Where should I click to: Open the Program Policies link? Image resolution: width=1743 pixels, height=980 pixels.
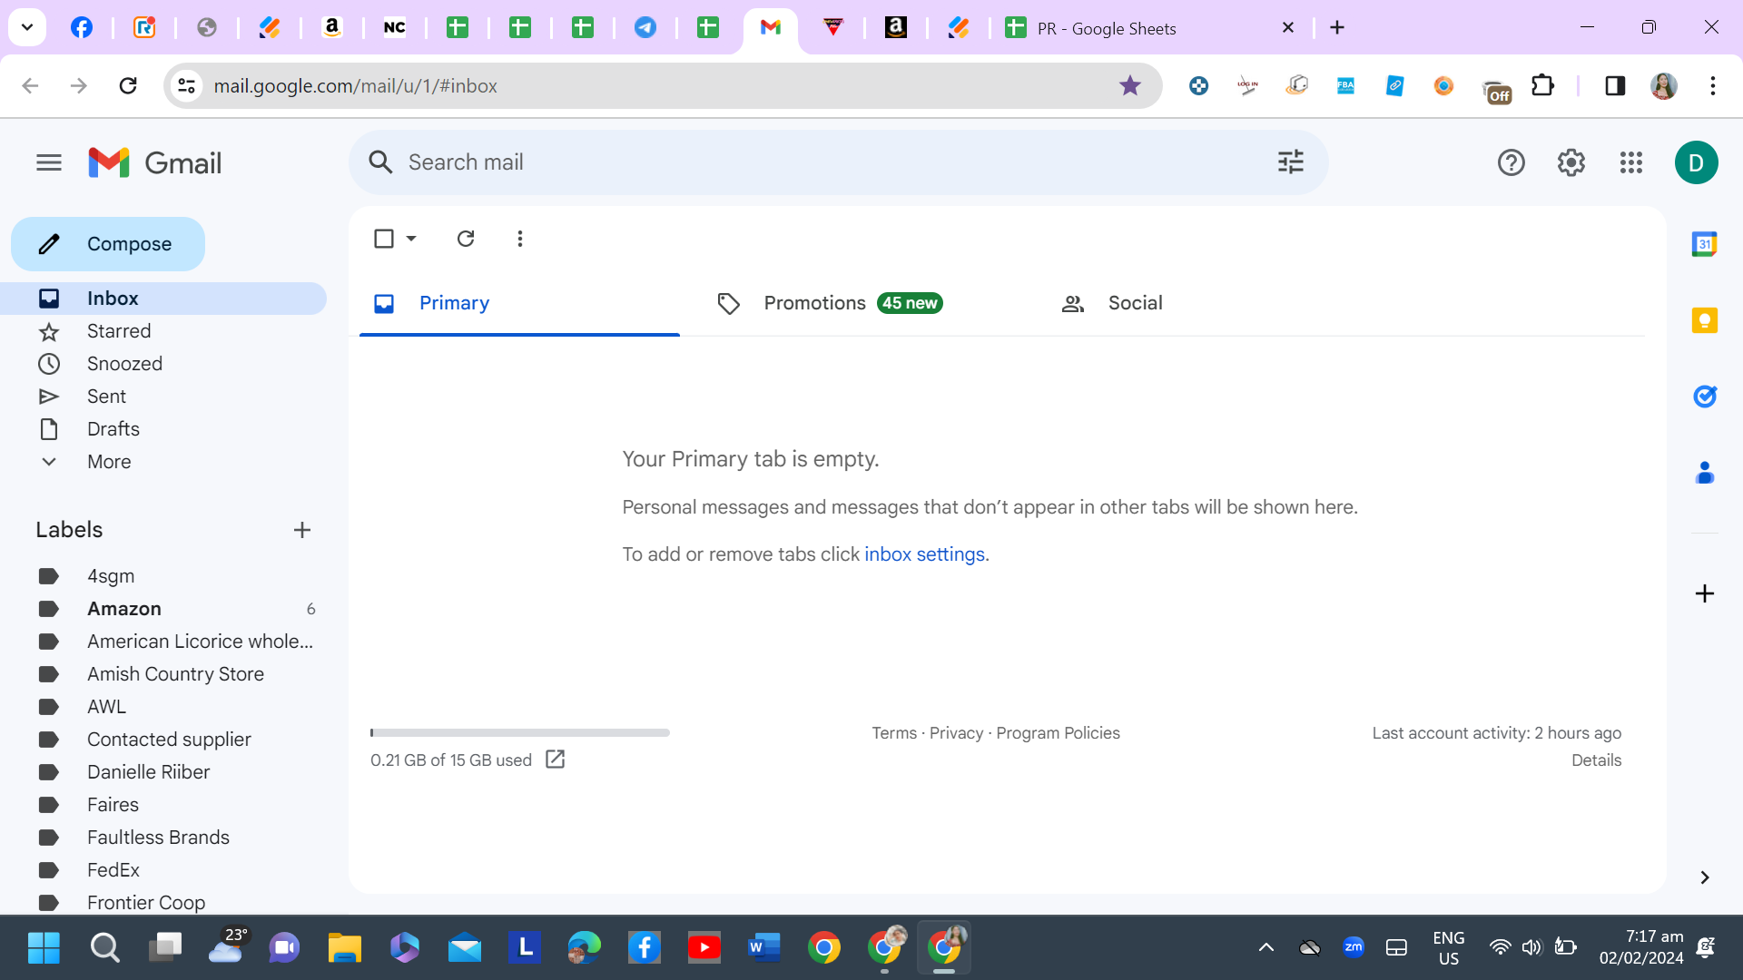[x=1058, y=733]
